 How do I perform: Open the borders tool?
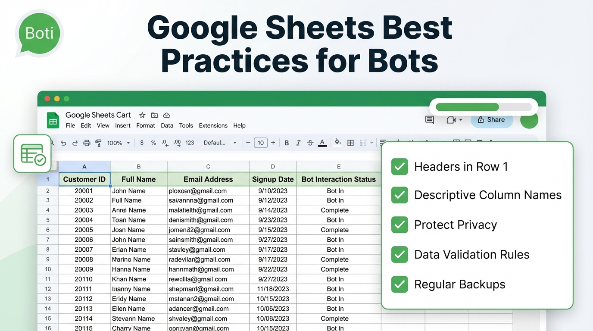coord(350,143)
